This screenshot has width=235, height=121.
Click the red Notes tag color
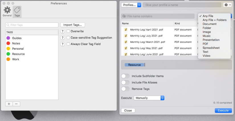pos(8,43)
